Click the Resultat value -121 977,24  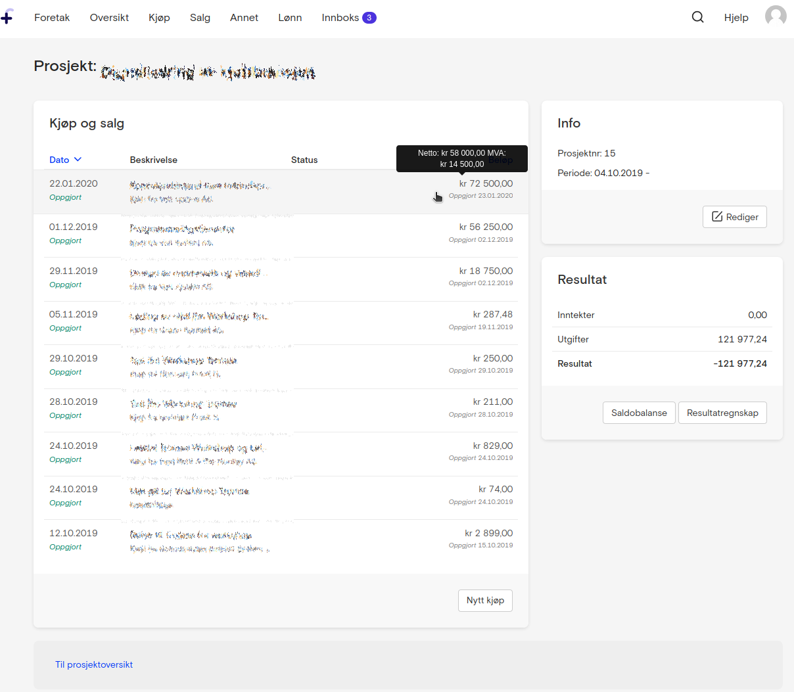[x=740, y=363]
